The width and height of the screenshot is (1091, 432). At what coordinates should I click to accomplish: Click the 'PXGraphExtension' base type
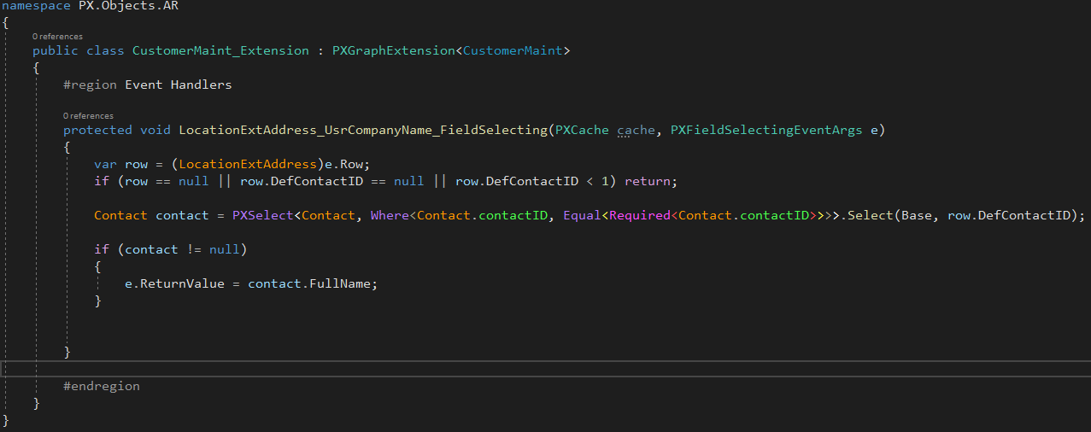click(x=393, y=50)
